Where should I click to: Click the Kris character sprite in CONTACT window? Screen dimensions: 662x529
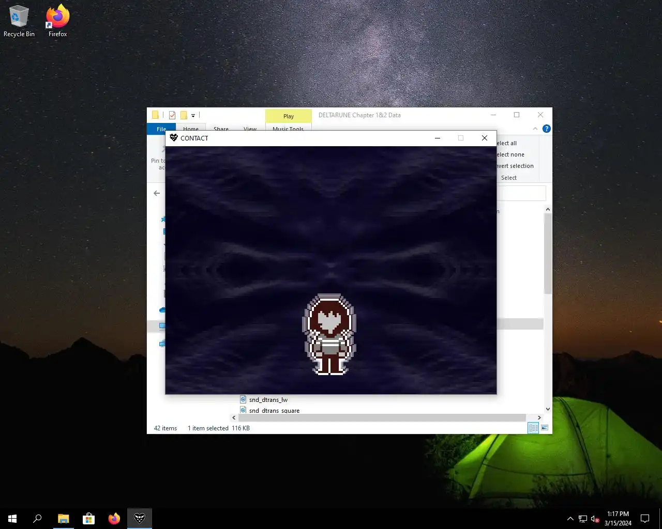point(329,334)
